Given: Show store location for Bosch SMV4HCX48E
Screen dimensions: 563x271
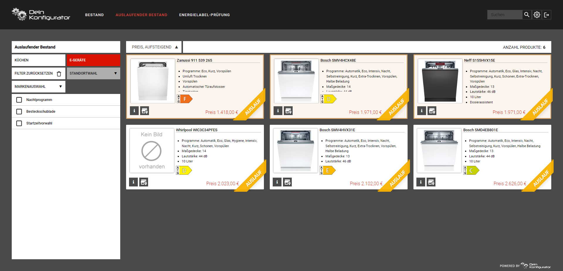Looking at the screenshot, I should click(x=288, y=111).
